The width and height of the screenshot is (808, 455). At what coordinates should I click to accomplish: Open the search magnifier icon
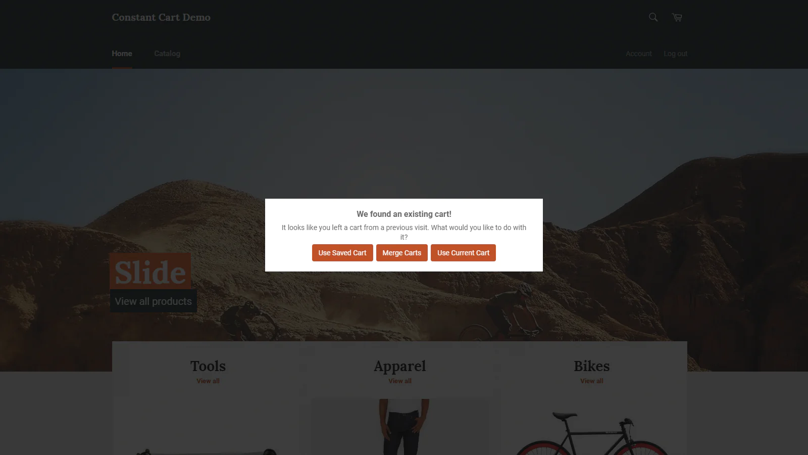653,17
